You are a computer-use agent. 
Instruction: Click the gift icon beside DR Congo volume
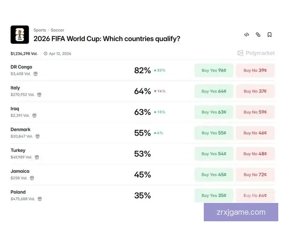[x=35, y=74]
